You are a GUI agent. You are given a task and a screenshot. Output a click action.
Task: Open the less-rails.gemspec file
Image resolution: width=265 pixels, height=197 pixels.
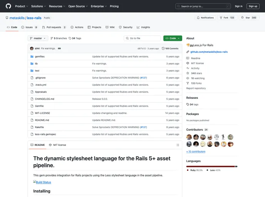45,134
